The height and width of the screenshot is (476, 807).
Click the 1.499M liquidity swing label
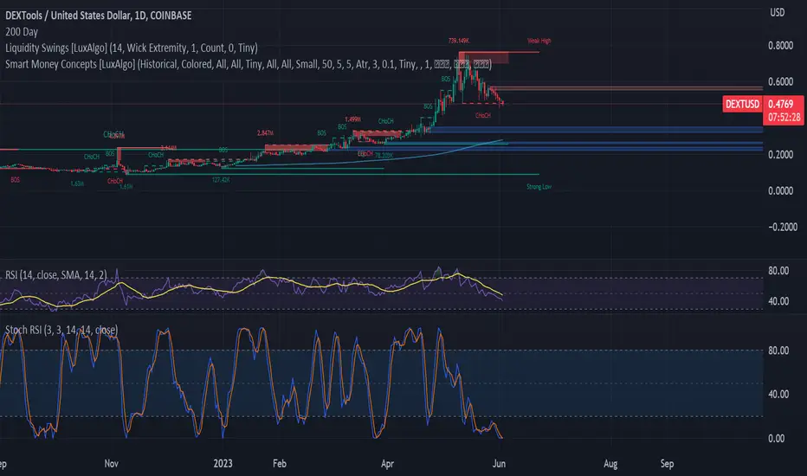click(352, 119)
